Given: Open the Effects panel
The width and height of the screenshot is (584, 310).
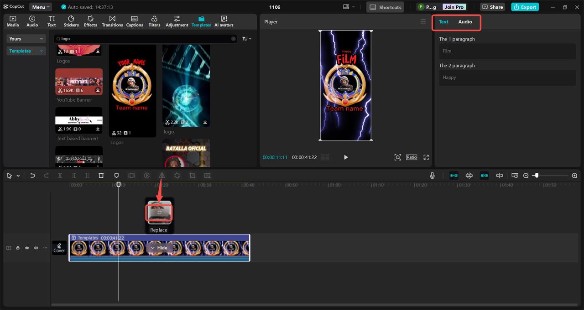Looking at the screenshot, I should pyautogui.click(x=90, y=21).
